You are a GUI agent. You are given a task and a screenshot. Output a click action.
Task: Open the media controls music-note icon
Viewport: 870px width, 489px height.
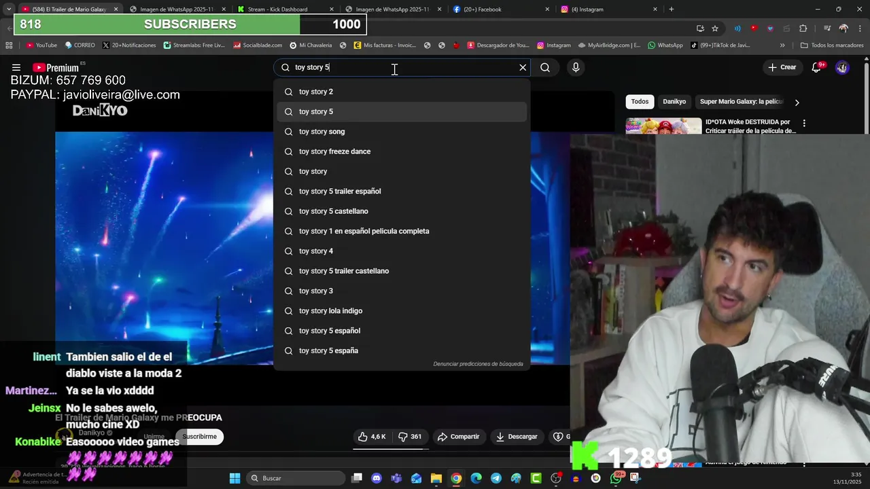click(x=827, y=29)
